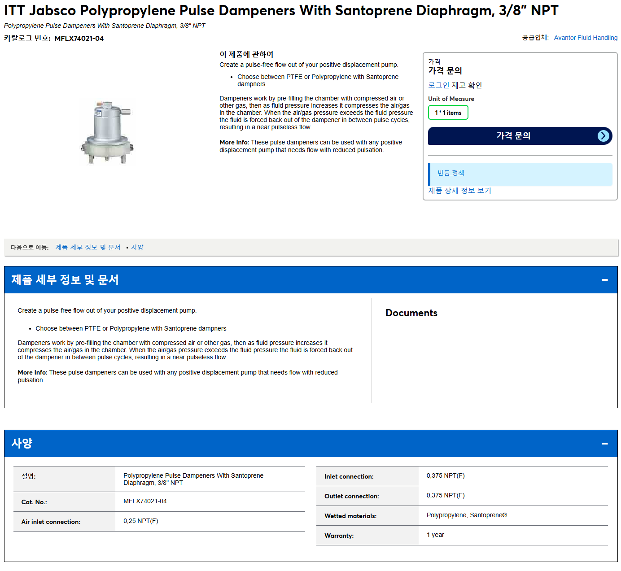Click the pulse dampener product image
The width and height of the screenshot is (621, 571).
coord(107,133)
